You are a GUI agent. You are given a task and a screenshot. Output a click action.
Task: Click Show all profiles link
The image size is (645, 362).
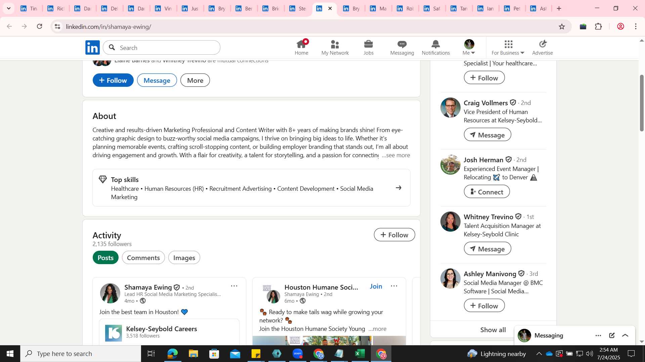click(493, 330)
